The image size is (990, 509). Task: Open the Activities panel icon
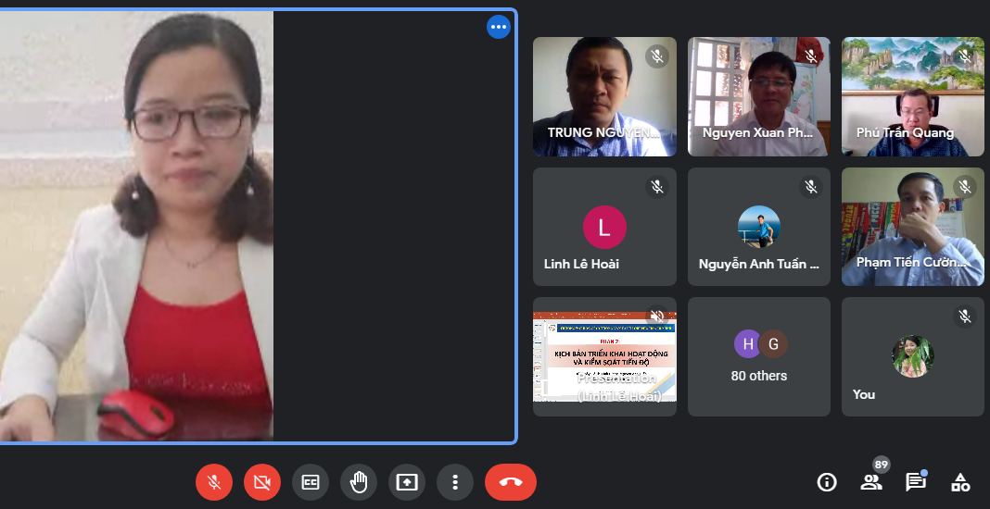pyautogui.click(x=961, y=482)
